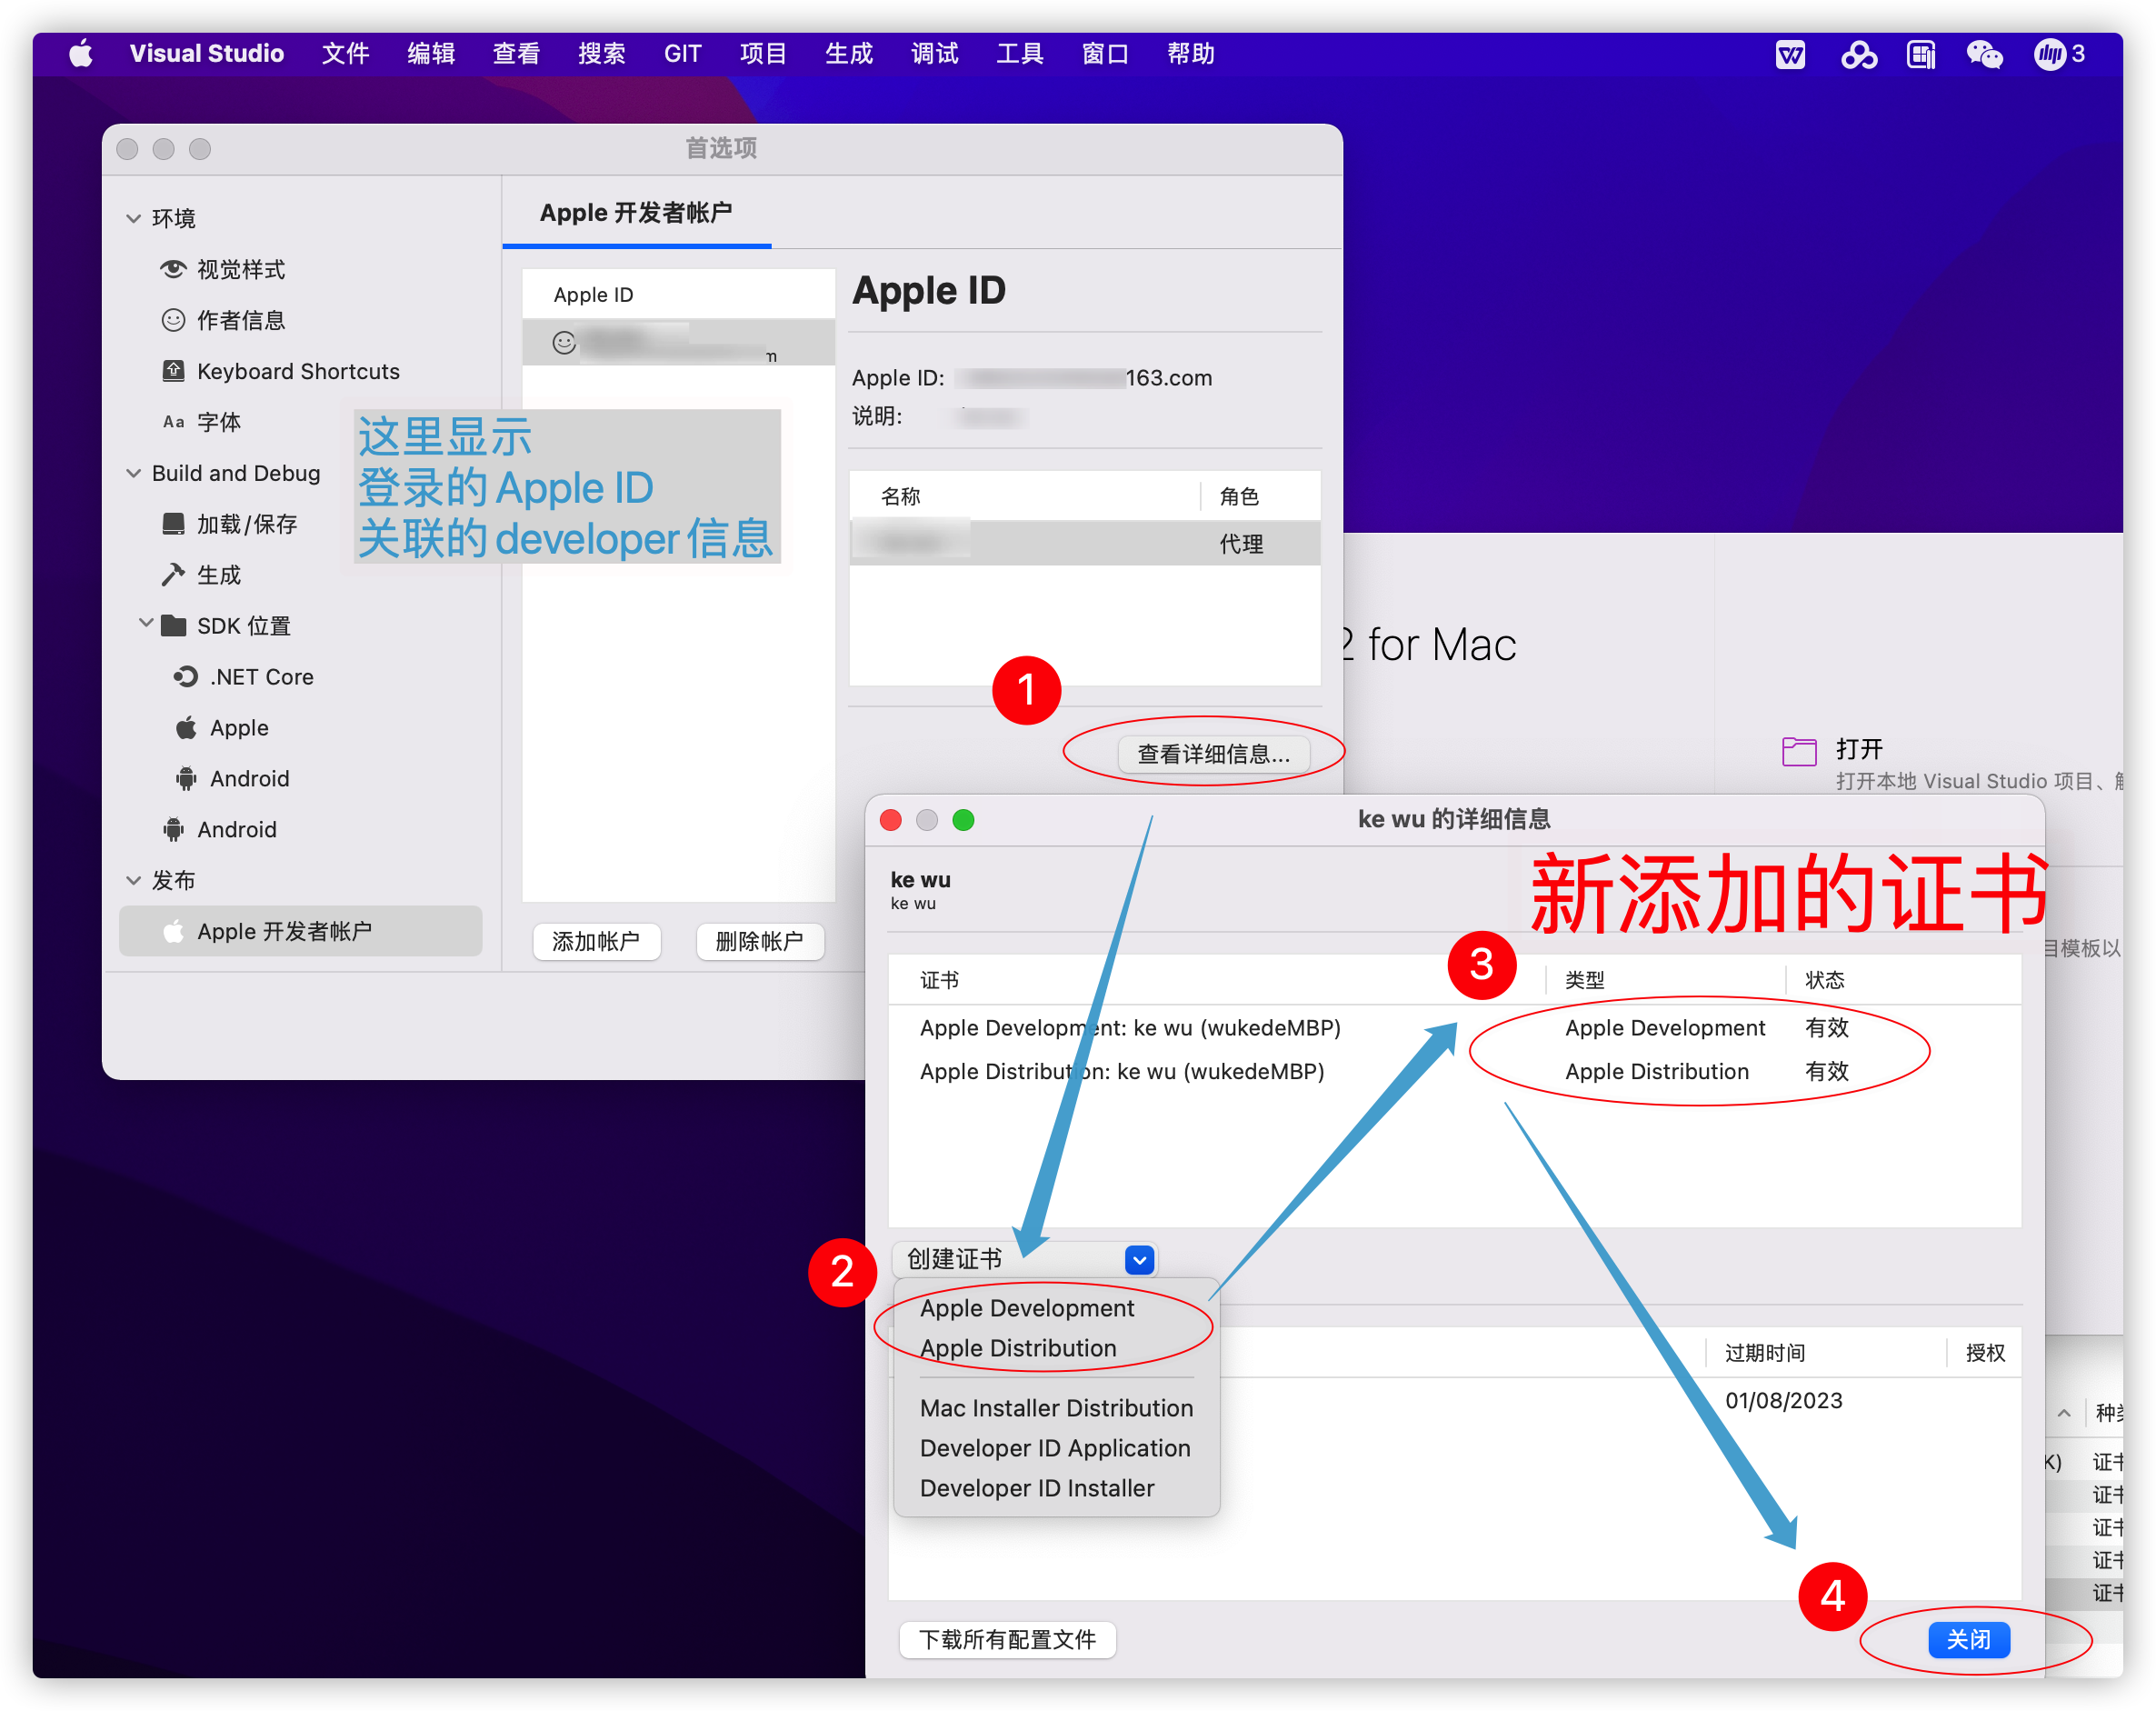Collapse the Build and Debug section
Viewport: 2156px width, 1711px height.
click(133, 473)
